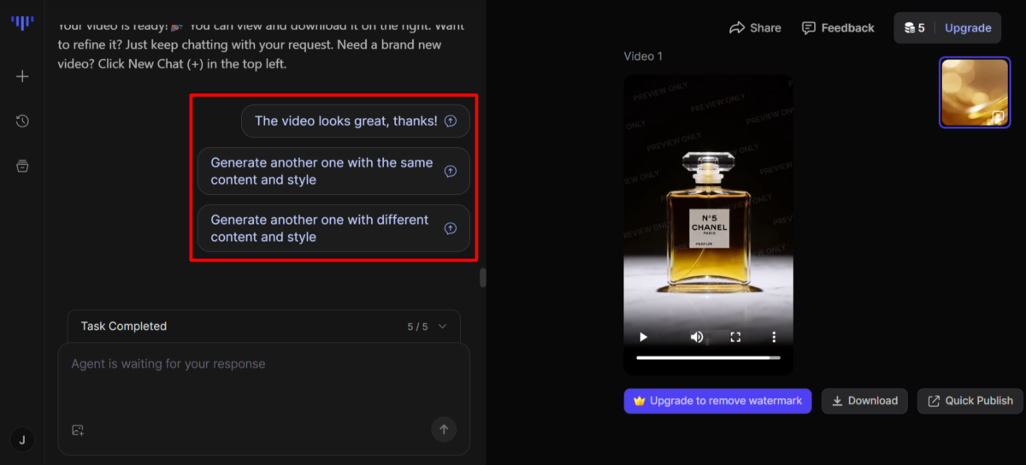Choose 'Generate another one with different content'
Screen dimensions: 1026x465
(x=333, y=228)
